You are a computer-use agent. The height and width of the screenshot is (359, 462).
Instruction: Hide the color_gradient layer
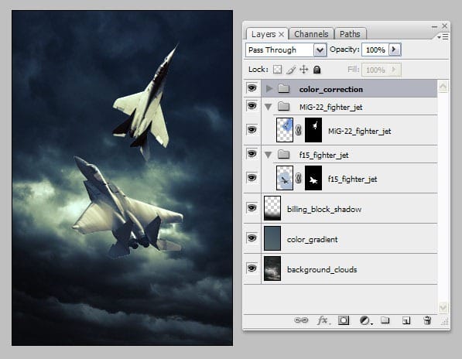pos(252,238)
